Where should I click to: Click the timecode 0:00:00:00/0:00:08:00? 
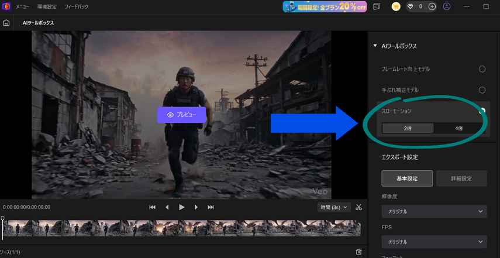tap(26, 207)
